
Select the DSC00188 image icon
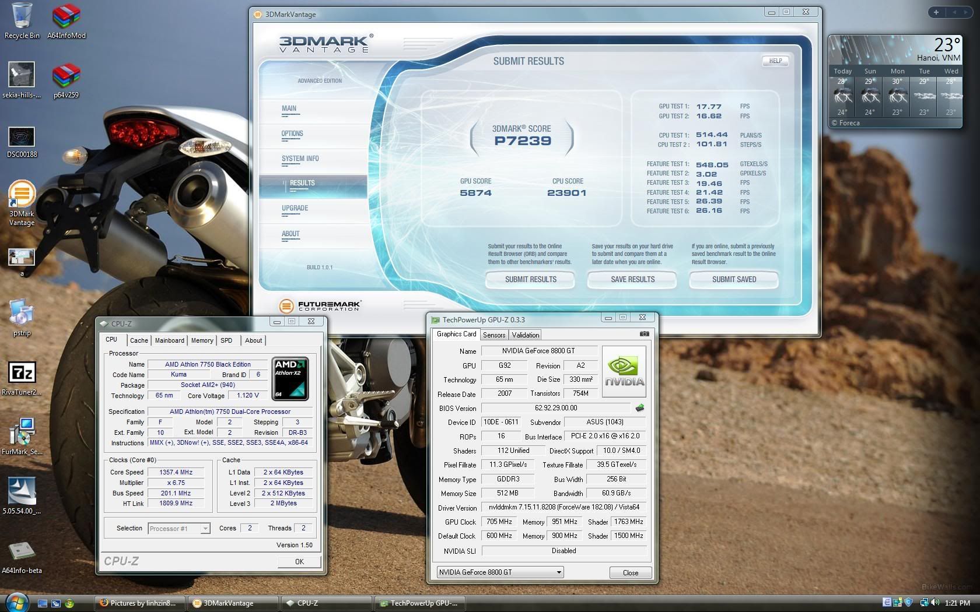(x=22, y=142)
